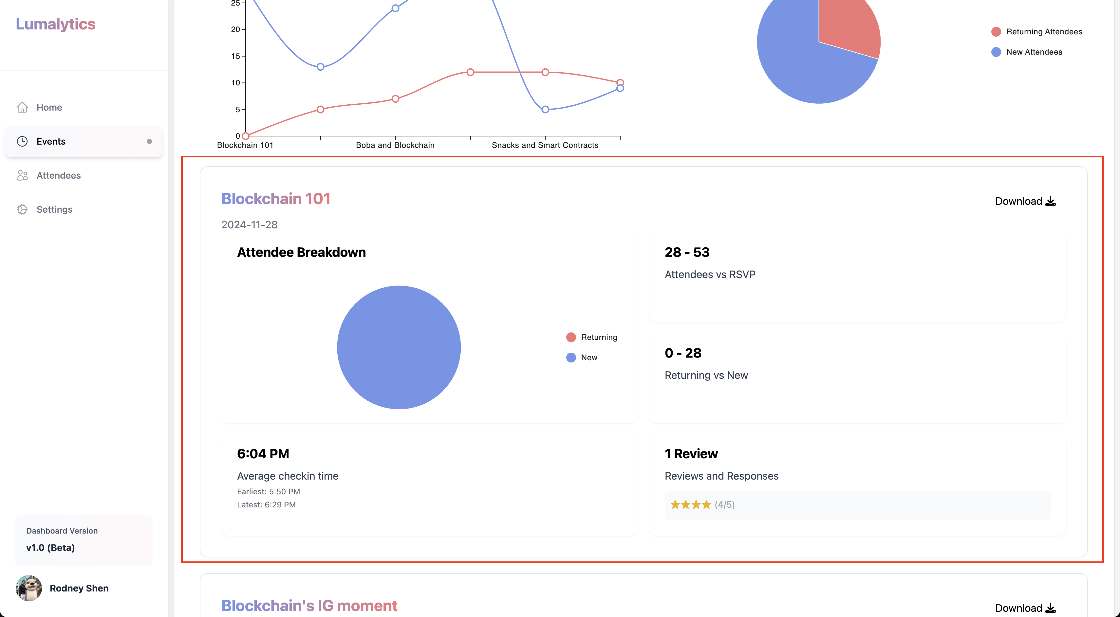This screenshot has width=1120, height=617.
Task: Click download icon for Blockchain's IG moment
Action: pos(1051,608)
